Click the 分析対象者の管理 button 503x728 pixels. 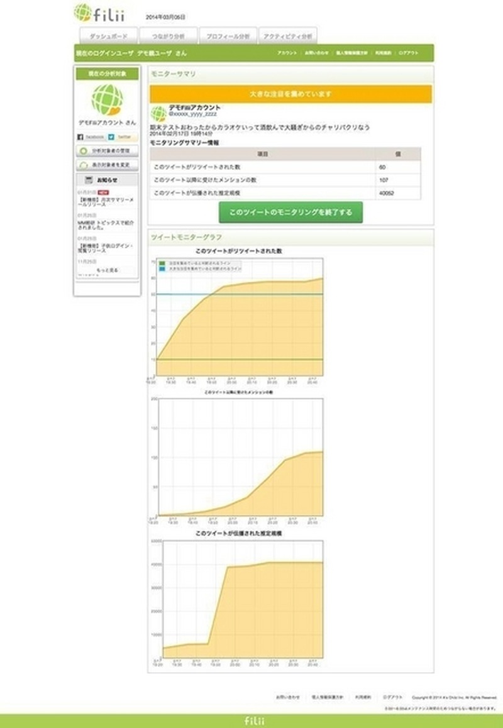click(107, 151)
